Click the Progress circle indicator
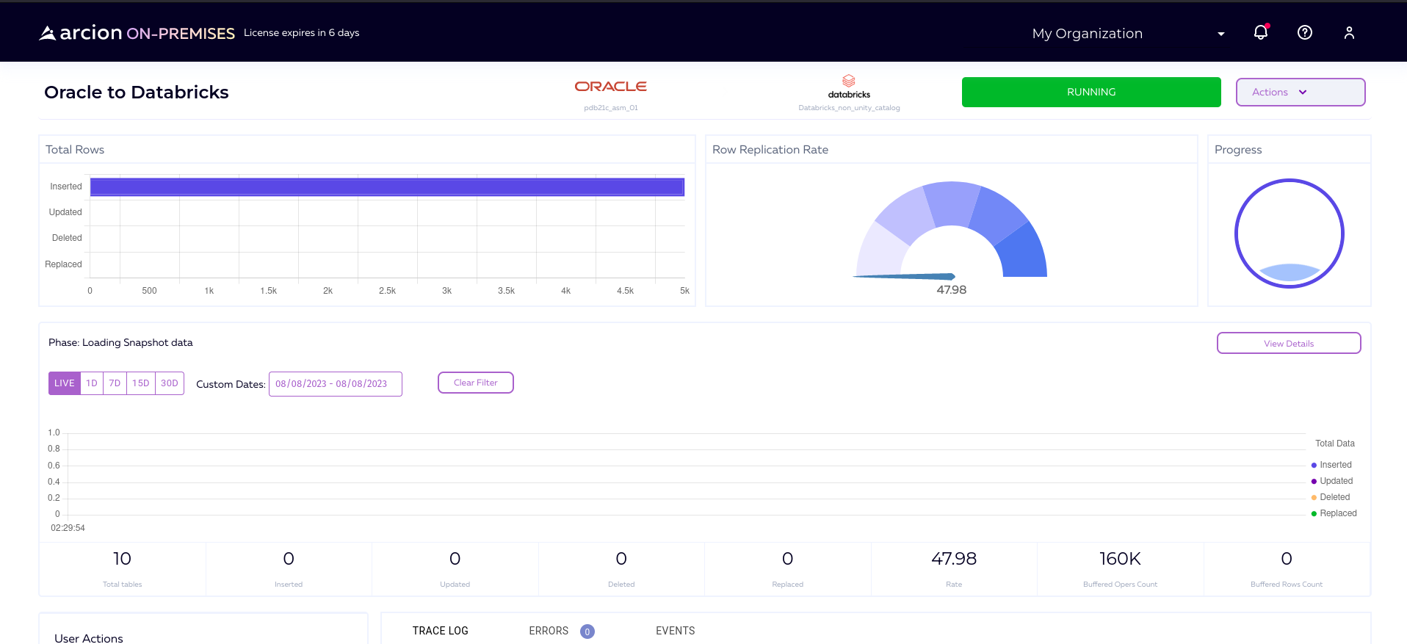The width and height of the screenshot is (1407, 644). 1290,234
